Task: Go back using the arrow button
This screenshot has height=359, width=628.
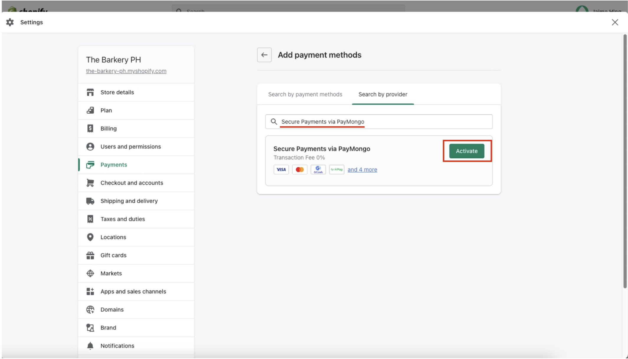Action: click(x=264, y=55)
